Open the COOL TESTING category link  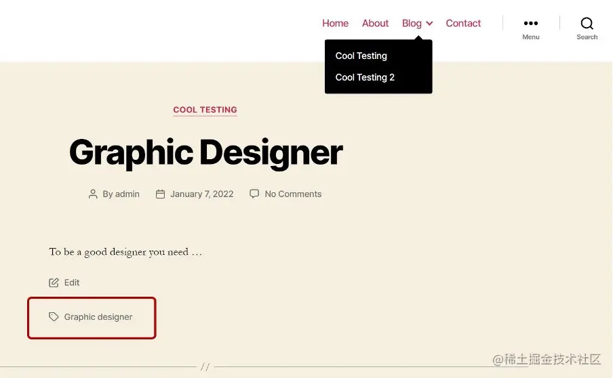[x=205, y=110]
